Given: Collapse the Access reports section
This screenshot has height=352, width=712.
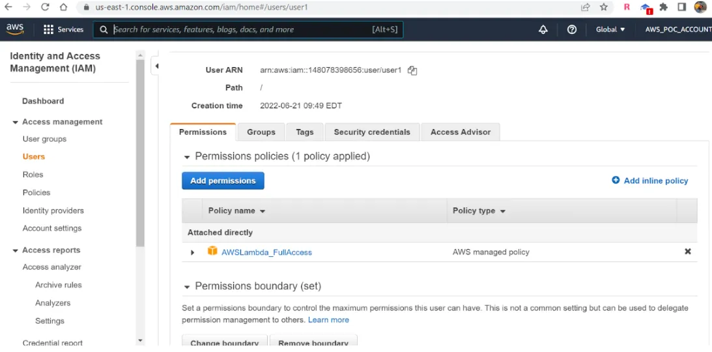Looking at the screenshot, I should coord(15,251).
